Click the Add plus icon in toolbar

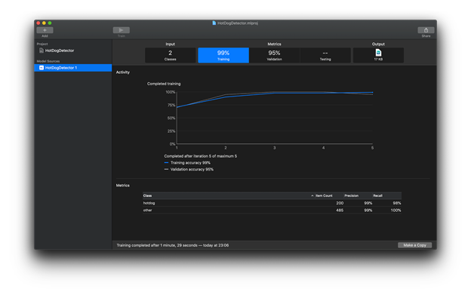click(45, 30)
